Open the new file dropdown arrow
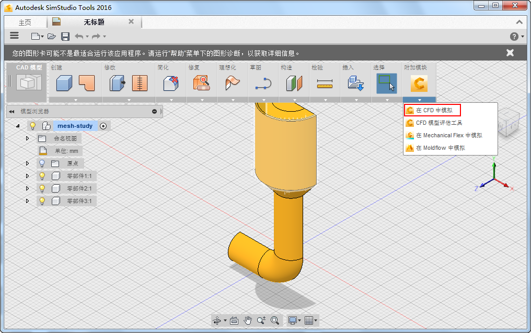 (42, 37)
